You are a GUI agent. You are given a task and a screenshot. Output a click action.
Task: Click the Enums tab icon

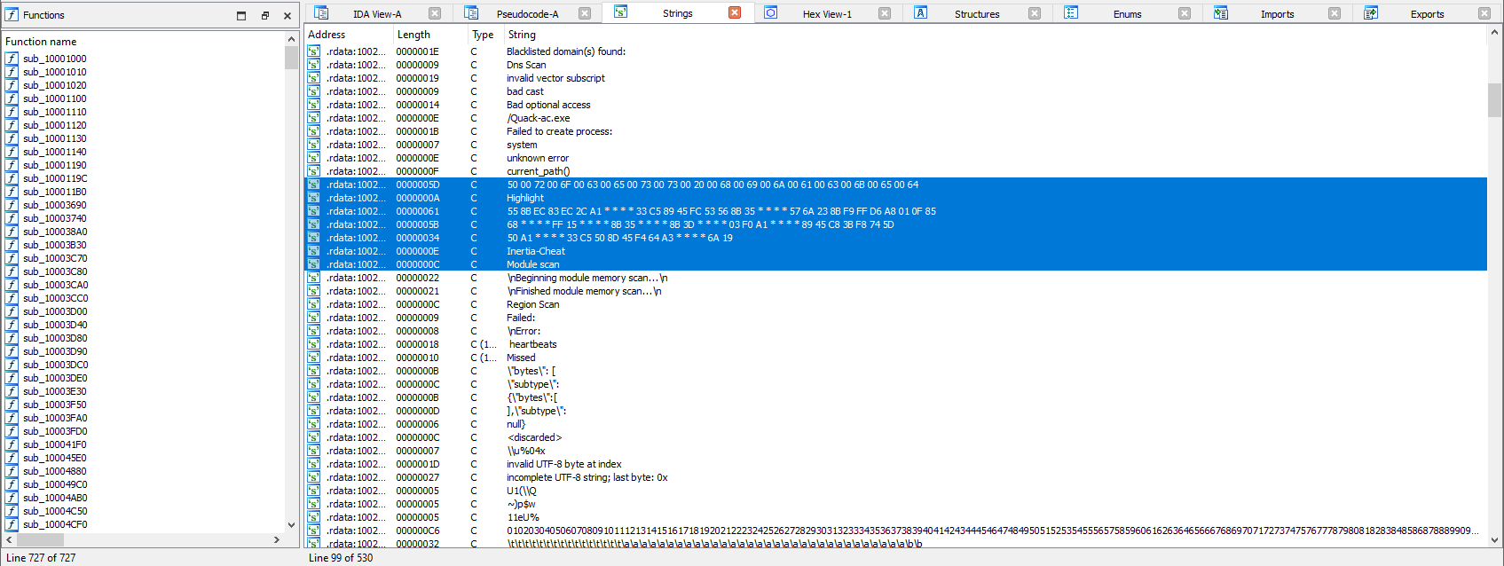pos(1071,13)
